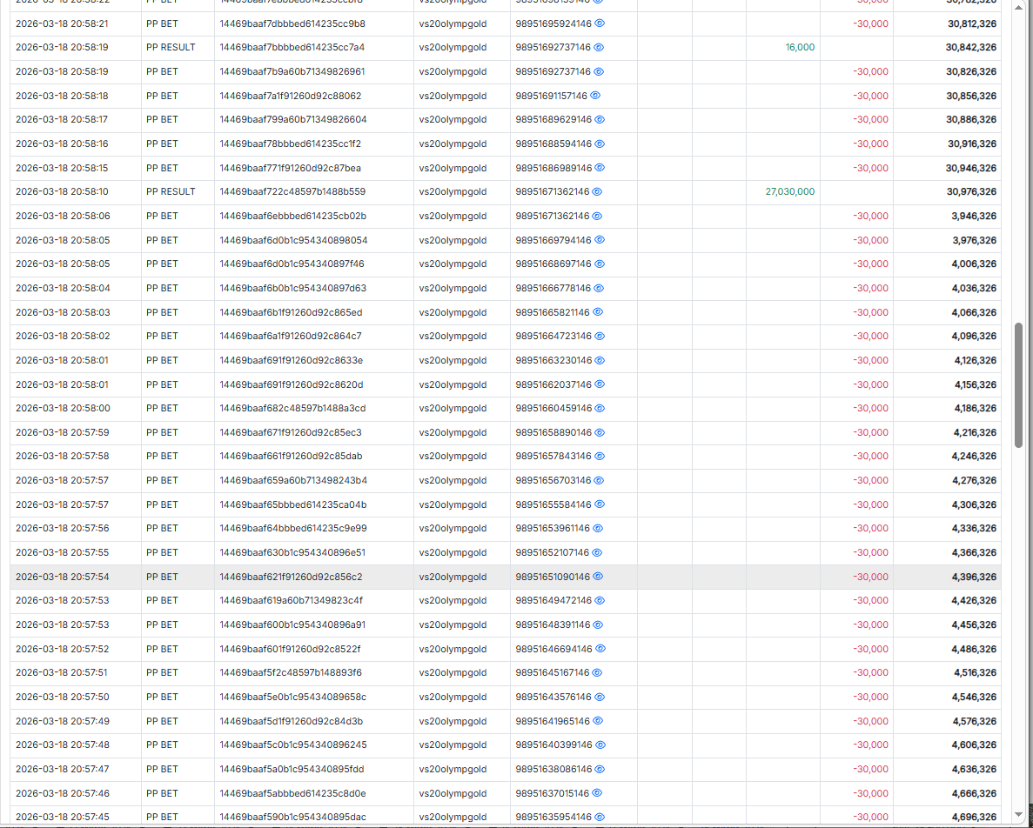
Task: Toggle the eye for round 98951648391146
Action: coord(599,624)
